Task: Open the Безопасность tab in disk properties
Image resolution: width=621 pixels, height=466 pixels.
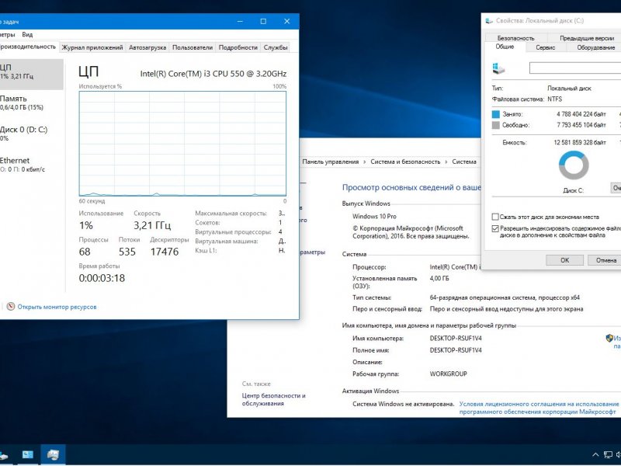Action: (515, 38)
